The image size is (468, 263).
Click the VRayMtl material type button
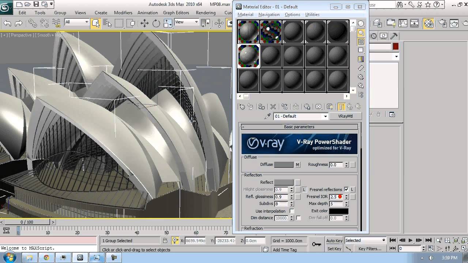coord(346,116)
